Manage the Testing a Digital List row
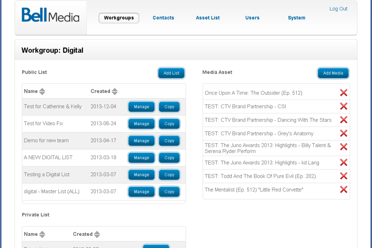This screenshot has width=372, height=248. pos(141,175)
